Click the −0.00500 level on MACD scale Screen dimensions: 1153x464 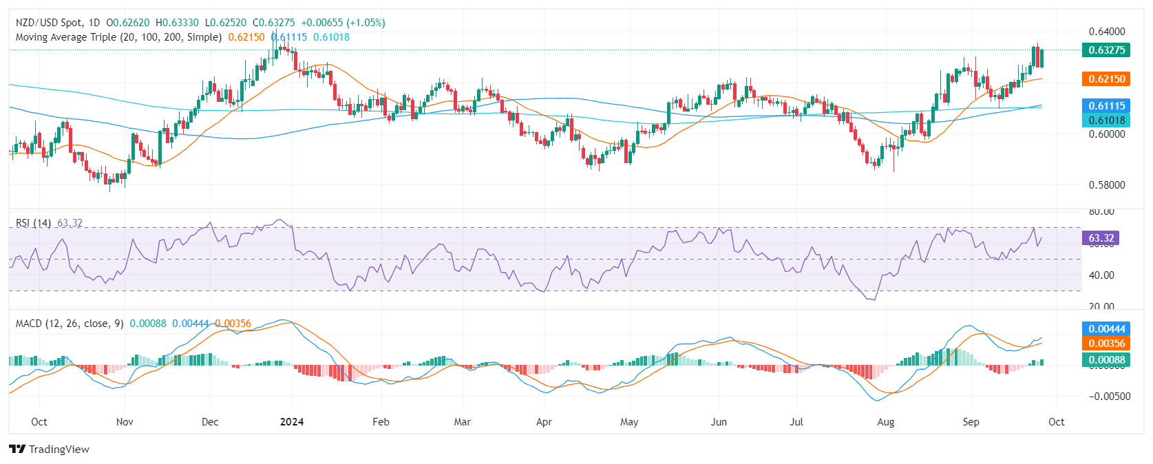[1110, 397]
